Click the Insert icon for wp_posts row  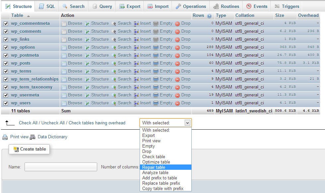pos(136,63)
